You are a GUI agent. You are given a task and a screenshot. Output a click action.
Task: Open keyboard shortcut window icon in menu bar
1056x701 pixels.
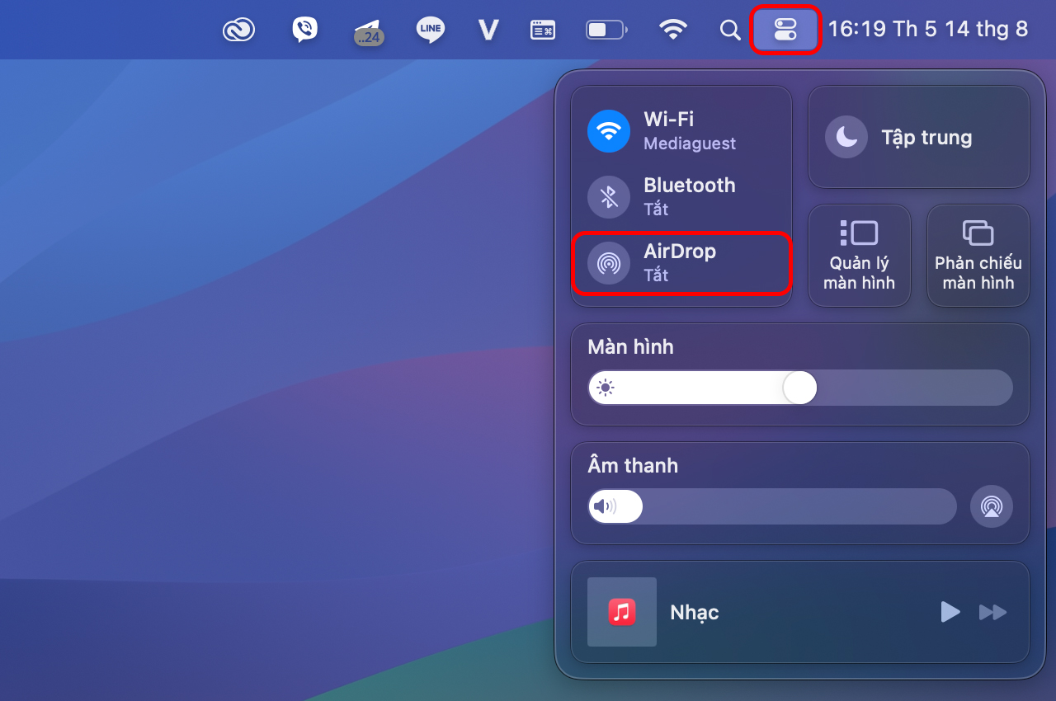[x=542, y=31]
